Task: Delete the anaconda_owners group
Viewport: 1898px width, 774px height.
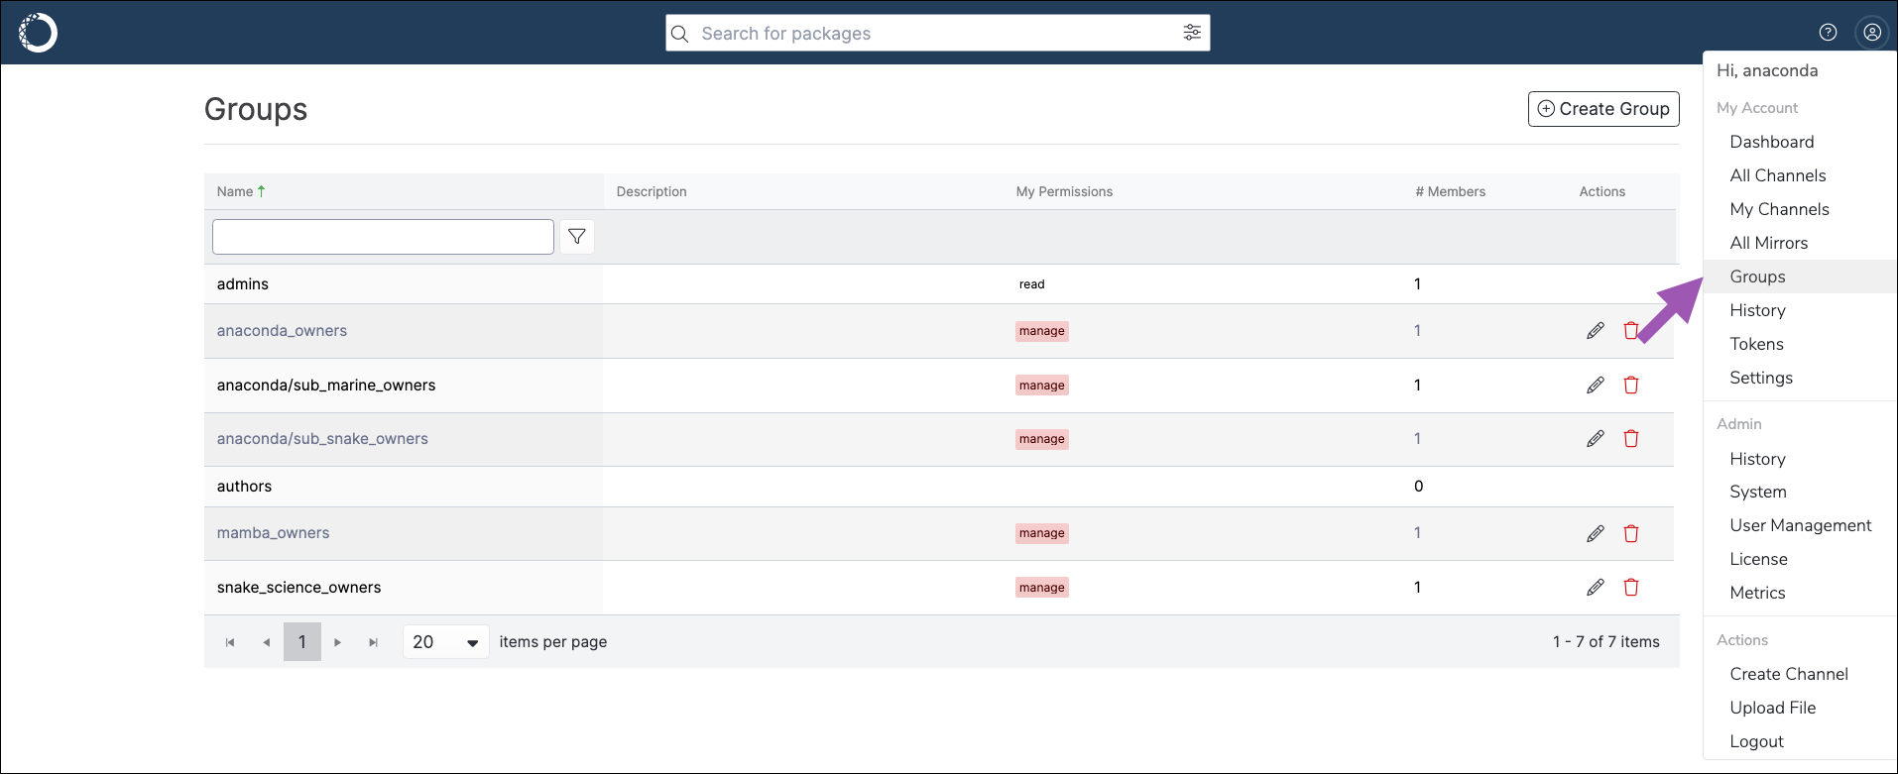Action: (1631, 331)
